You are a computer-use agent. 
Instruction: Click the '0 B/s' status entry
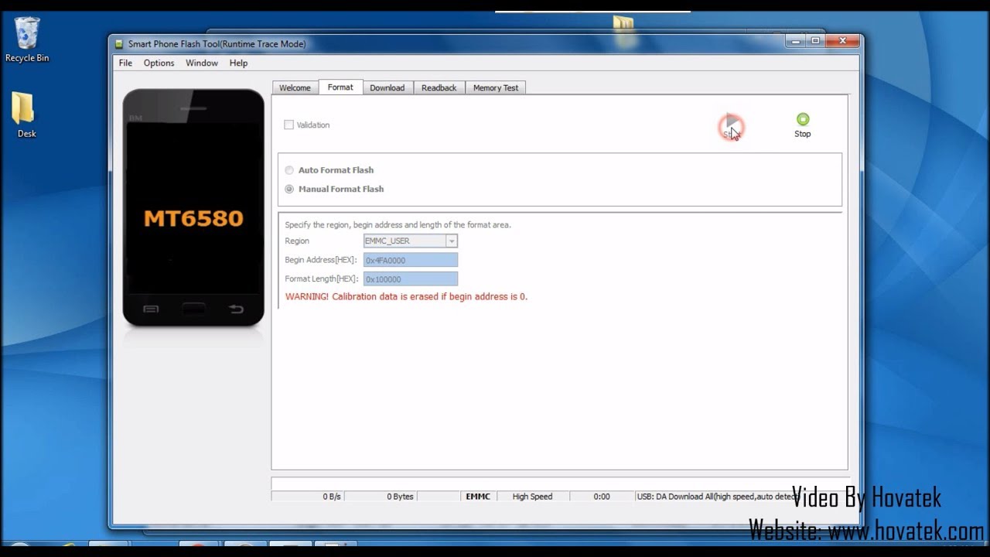tap(331, 497)
